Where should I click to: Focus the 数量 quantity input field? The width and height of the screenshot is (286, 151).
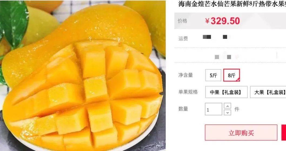tap(213, 109)
